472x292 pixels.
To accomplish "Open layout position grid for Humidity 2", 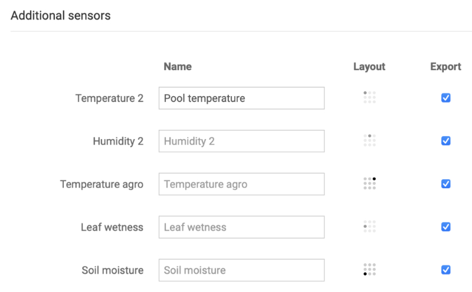I will pyautogui.click(x=369, y=140).
